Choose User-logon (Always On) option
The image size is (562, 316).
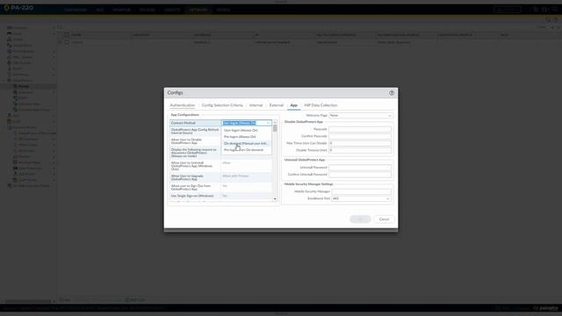point(247,131)
